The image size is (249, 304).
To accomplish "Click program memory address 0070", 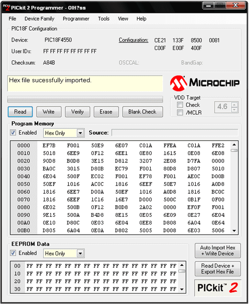I will [x=23, y=199].
